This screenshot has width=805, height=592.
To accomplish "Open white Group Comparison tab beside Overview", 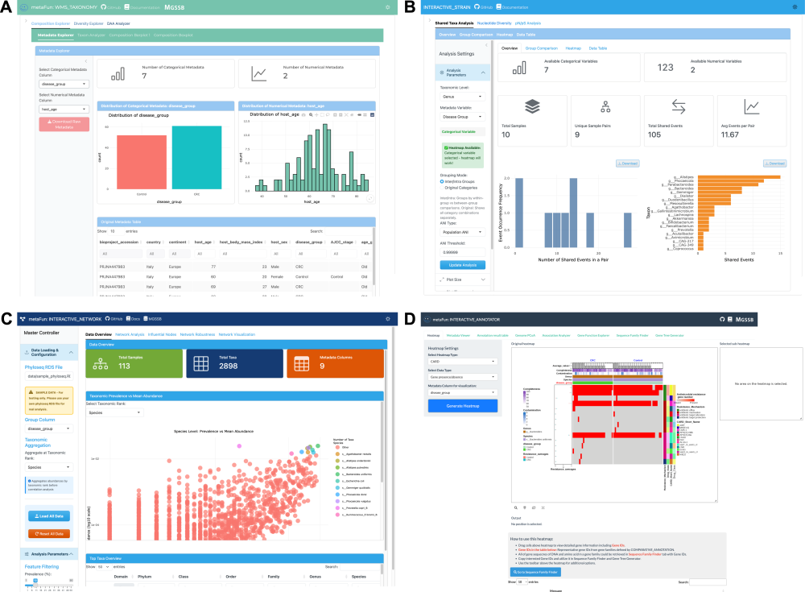I will point(542,48).
